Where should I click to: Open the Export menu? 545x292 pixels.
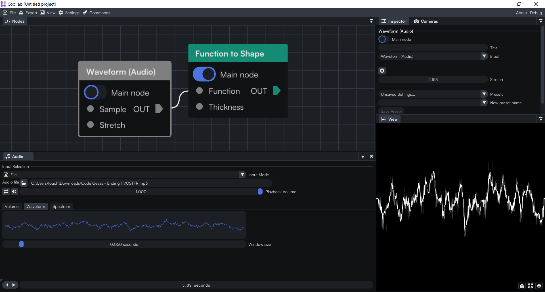(28, 13)
